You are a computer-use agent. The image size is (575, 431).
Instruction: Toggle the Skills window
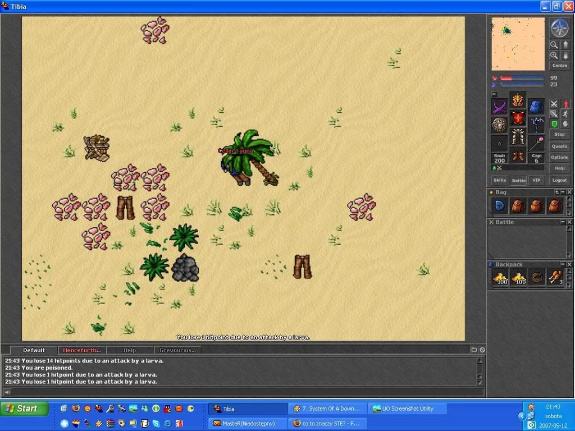click(x=499, y=180)
